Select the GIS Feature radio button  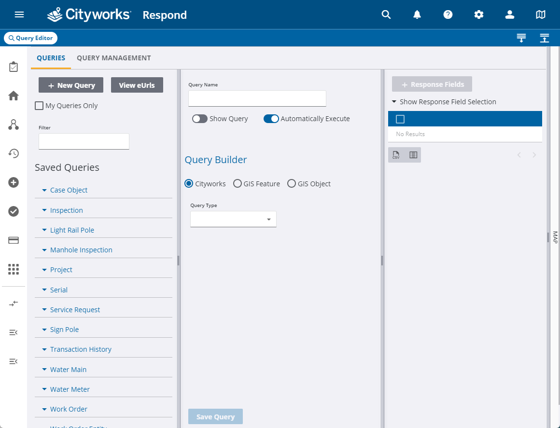click(x=238, y=184)
